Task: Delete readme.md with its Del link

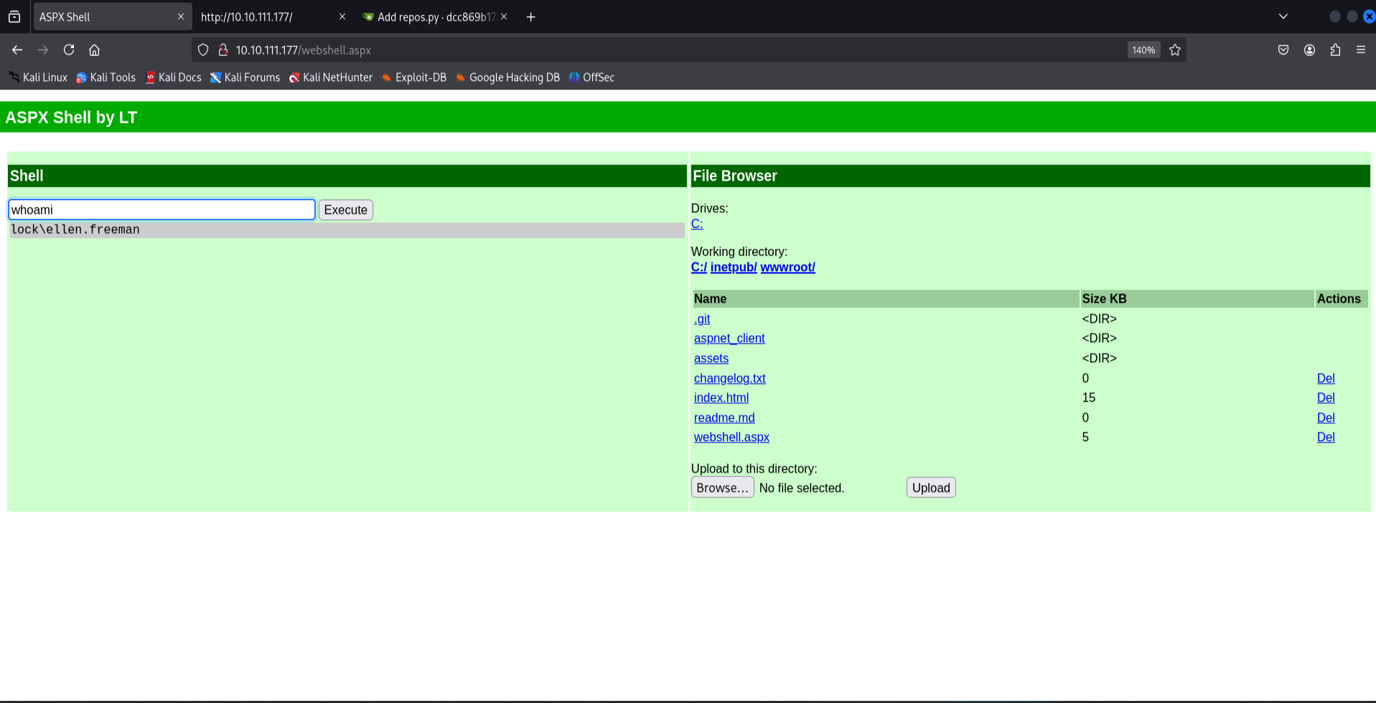Action: pyautogui.click(x=1326, y=417)
